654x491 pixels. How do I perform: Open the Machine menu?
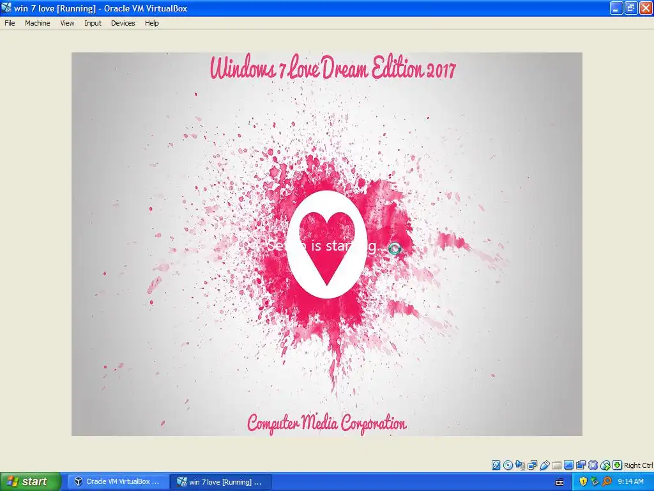tap(38, 23)
